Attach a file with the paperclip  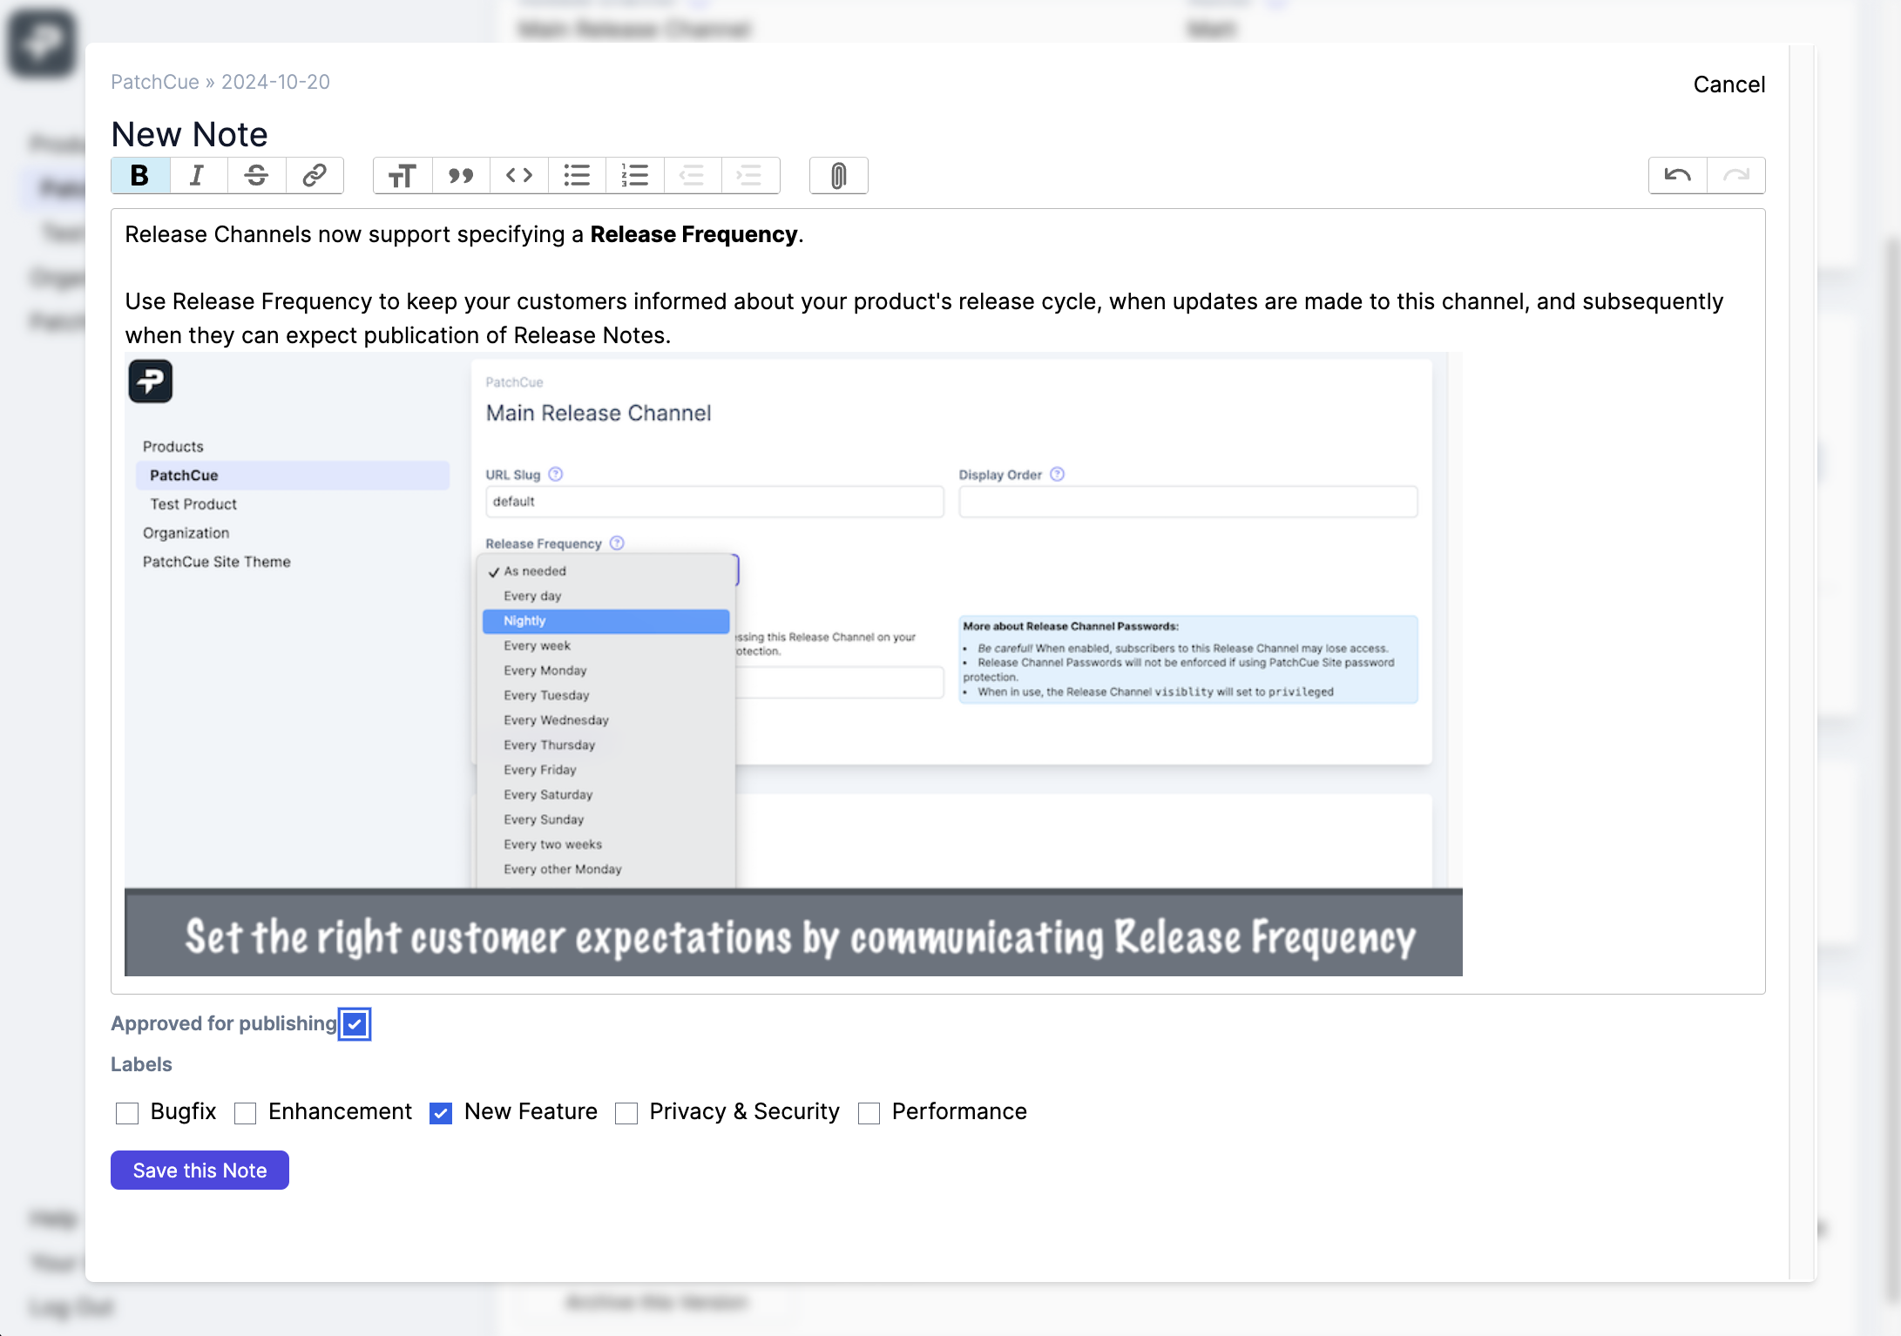(838, 176)
